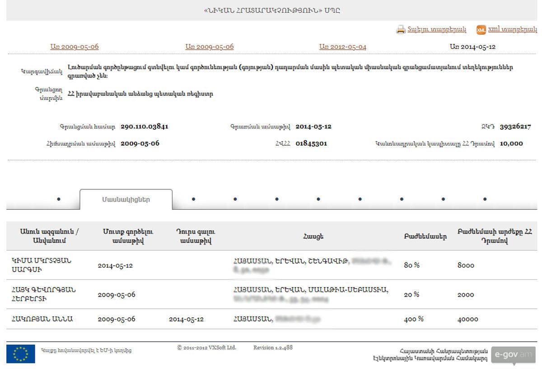The width and height of the screenshot is (542, 377).
Task: Select the last dot tab in the row
Action: pos(485,199)
